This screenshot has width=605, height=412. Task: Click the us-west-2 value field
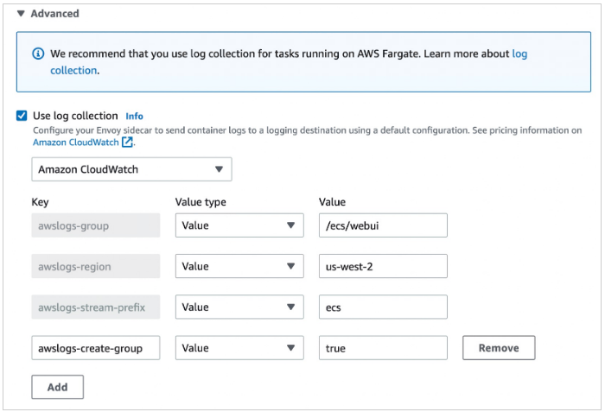pos(383,266)
